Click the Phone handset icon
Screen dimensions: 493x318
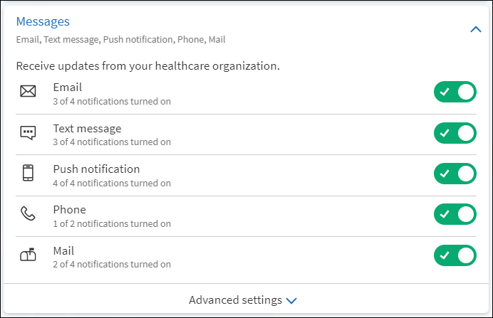[x=28, y=213]
